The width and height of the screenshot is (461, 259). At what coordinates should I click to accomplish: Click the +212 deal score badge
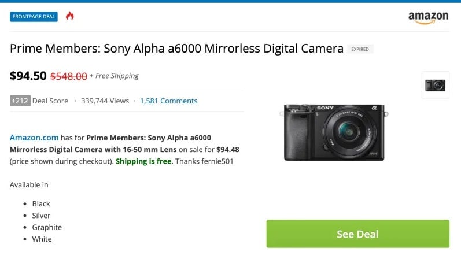point(20,101)
